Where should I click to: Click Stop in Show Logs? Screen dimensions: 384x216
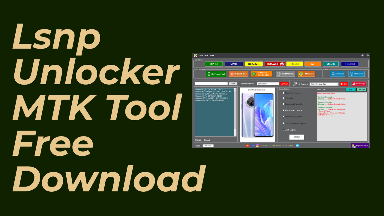coord(351,90)
